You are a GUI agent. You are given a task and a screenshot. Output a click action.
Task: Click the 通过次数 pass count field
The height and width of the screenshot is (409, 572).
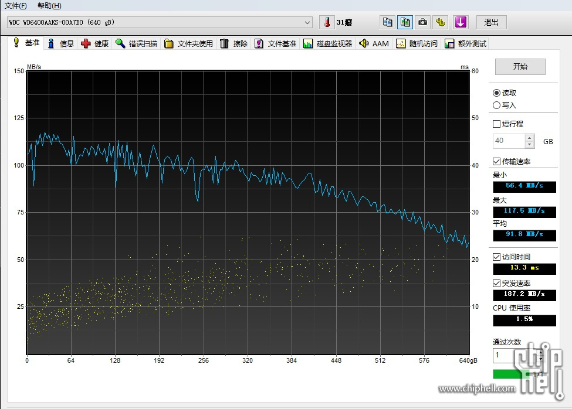coord(515,355)
